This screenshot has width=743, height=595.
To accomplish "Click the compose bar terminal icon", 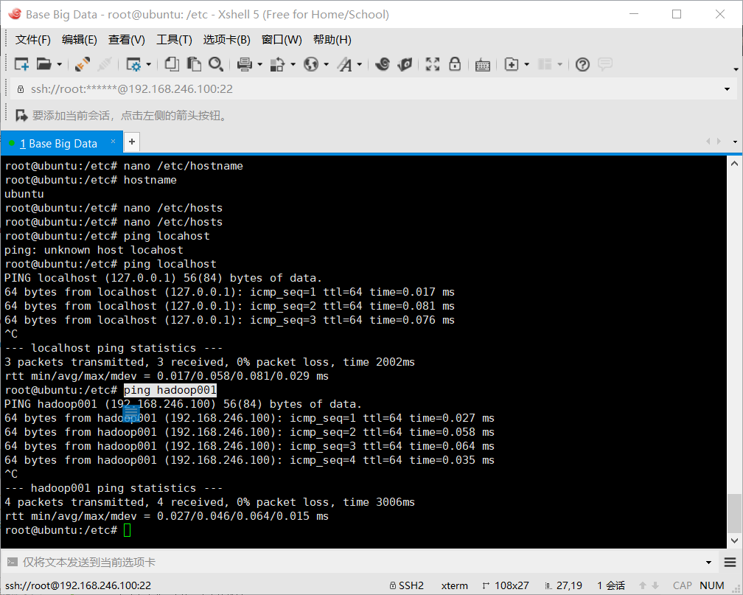I will [x=13, y=563].
